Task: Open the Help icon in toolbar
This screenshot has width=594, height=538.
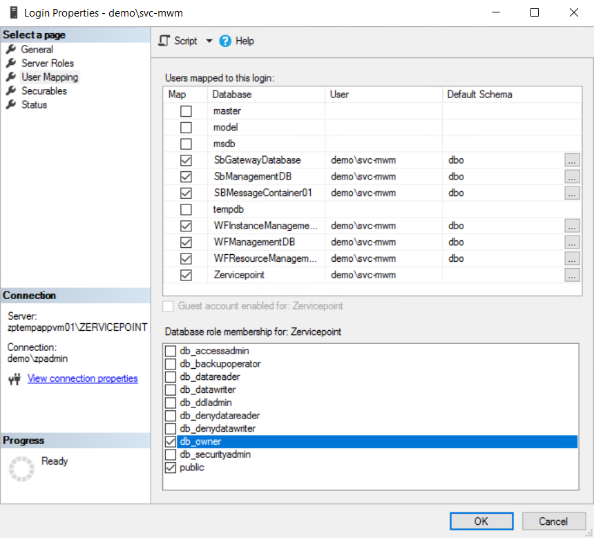Action: (x=225, y=41)
